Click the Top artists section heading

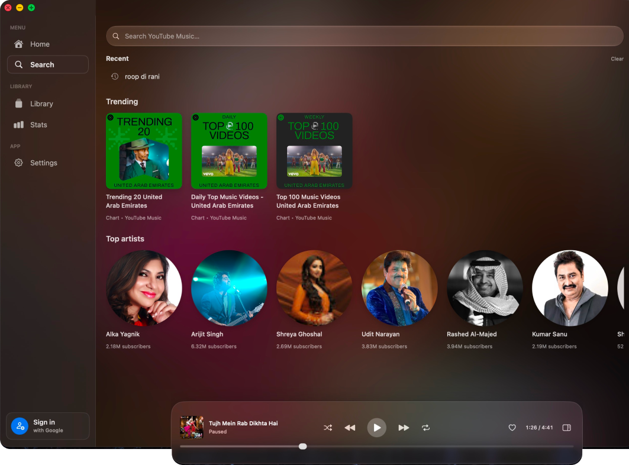point(125,239)
